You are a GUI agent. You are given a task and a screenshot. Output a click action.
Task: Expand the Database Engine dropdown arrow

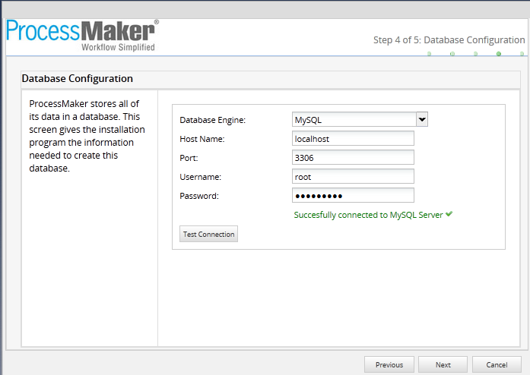(422, 119)
